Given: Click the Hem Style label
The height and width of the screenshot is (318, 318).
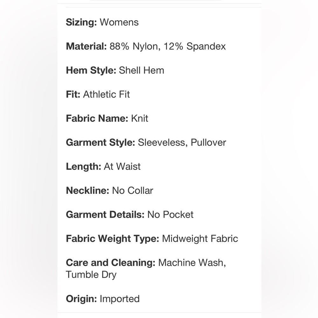Looking at the screenshot, I should point(91,71).
